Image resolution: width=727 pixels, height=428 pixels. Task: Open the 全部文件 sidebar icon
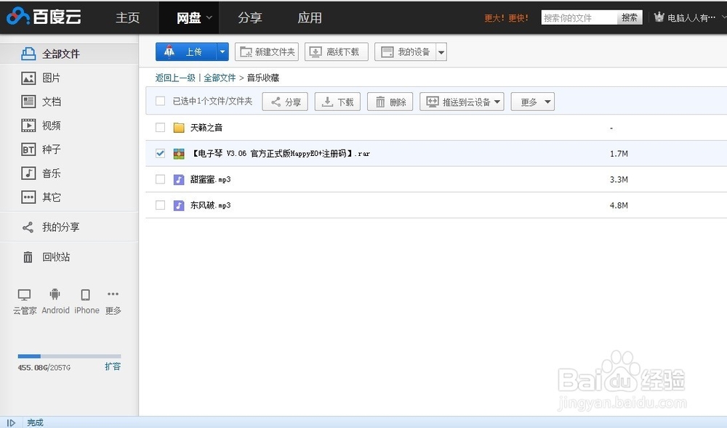pyautogui.click(x=28, y=54)
